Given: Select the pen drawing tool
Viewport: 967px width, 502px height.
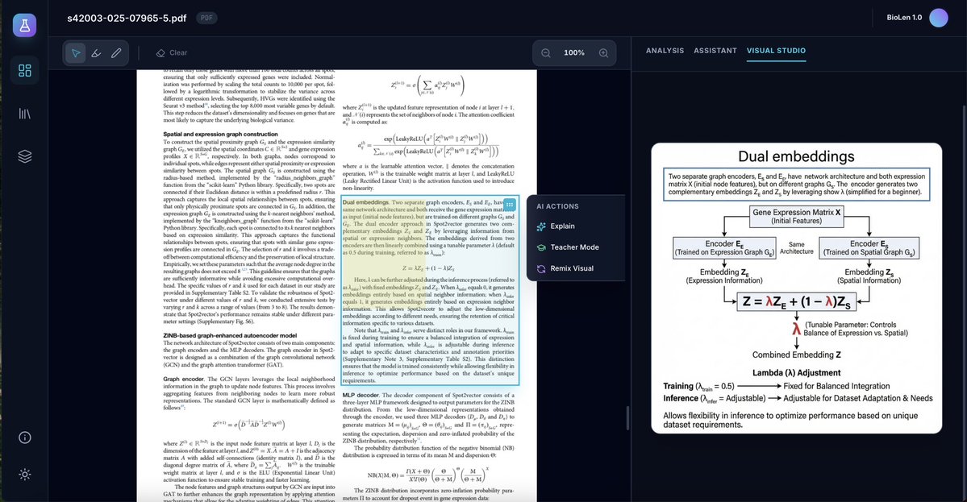Looking at the screenshot, I should point(115,52).
